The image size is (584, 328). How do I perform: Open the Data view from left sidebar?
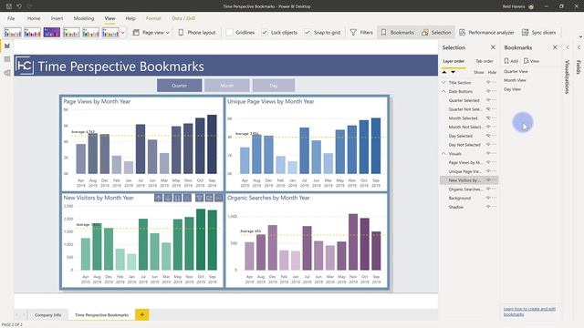[7, 59]
